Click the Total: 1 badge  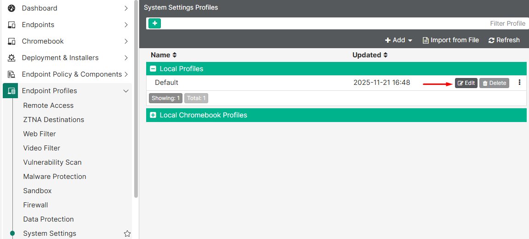coord(196,98)
